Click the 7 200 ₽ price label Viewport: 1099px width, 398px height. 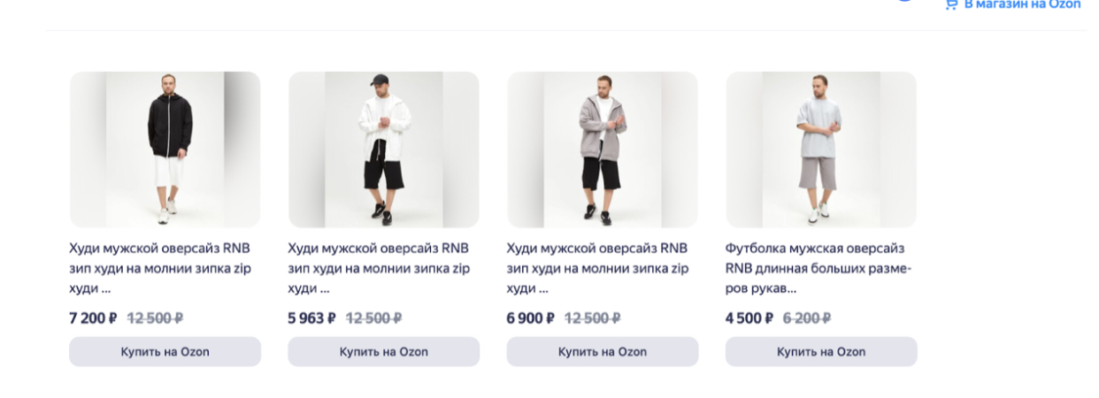click(93, 318)
